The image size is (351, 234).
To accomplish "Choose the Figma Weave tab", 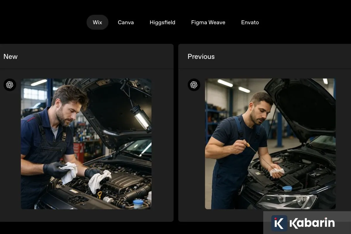I will (x=208, y=23).
